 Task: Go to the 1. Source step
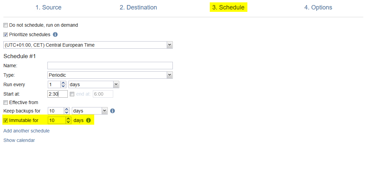coord(48,7)
